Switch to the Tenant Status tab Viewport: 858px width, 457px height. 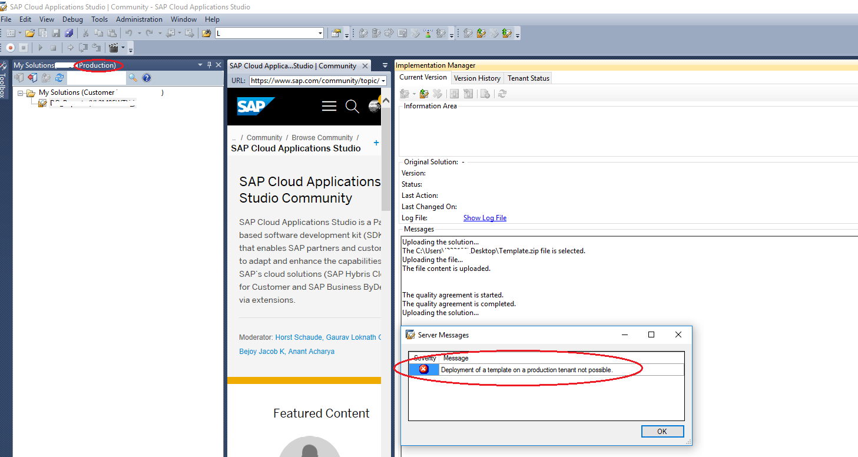click(x=529, y=78)
